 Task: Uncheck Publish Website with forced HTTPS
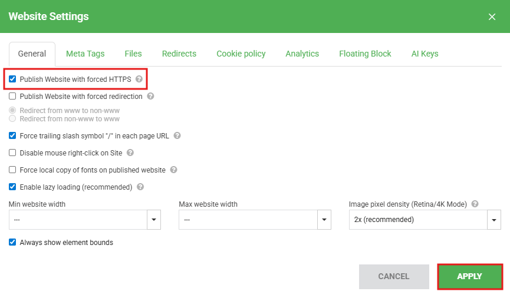click(13, 79)
